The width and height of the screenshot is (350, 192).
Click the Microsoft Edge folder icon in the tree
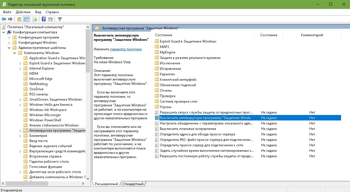click(26, 78)
